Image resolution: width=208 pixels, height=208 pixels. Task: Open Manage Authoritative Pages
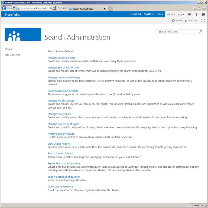pos(64,77)
